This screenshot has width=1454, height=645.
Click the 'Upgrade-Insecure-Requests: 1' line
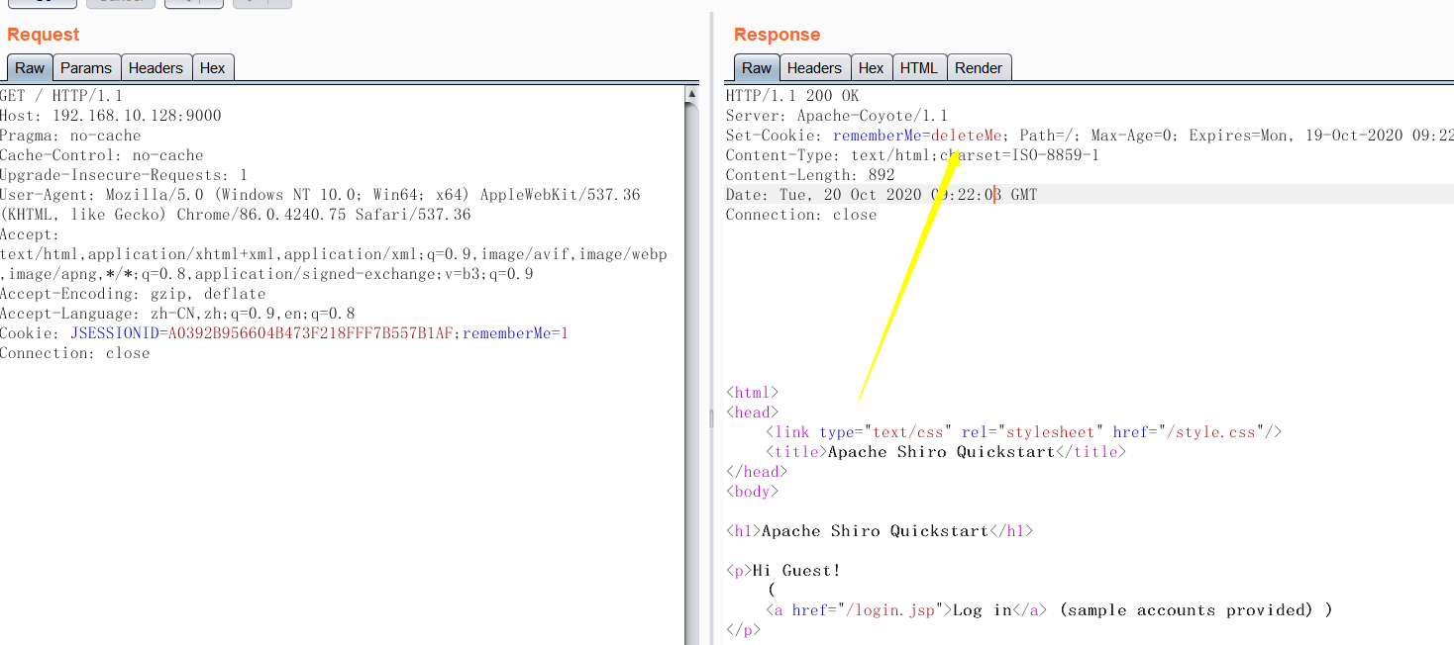pos(124,175)
